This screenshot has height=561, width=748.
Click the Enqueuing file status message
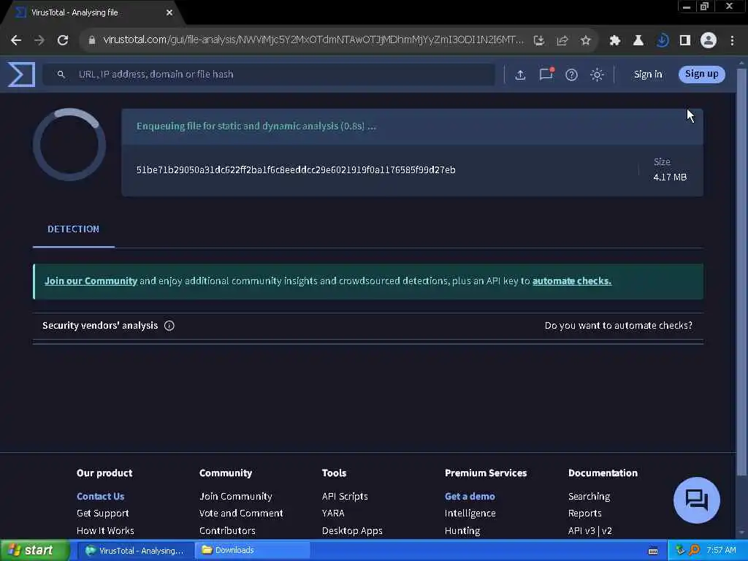coord(256,126)
